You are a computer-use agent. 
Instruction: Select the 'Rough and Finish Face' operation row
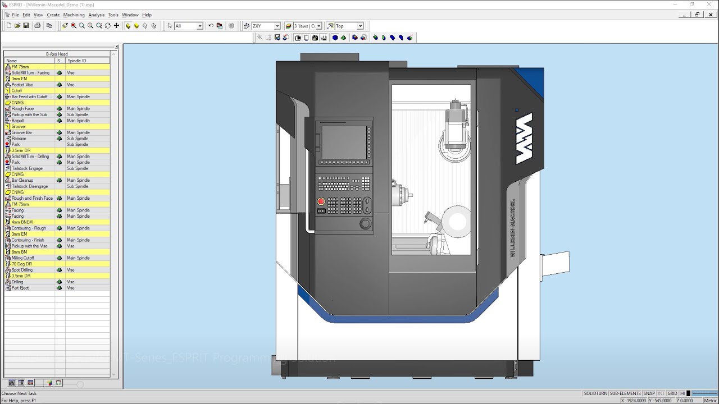tap(57, 198)
